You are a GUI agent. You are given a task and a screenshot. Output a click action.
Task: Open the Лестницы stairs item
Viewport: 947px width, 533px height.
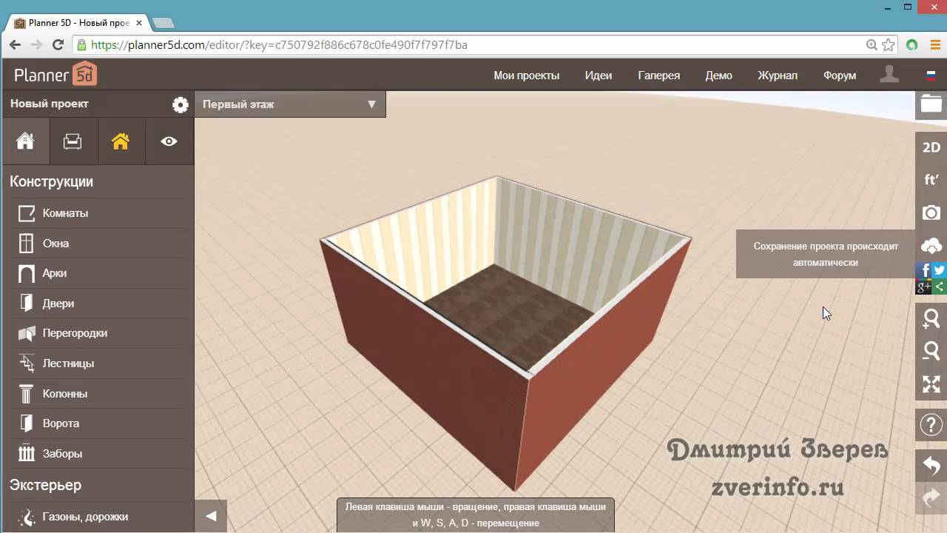pos(97,363)
